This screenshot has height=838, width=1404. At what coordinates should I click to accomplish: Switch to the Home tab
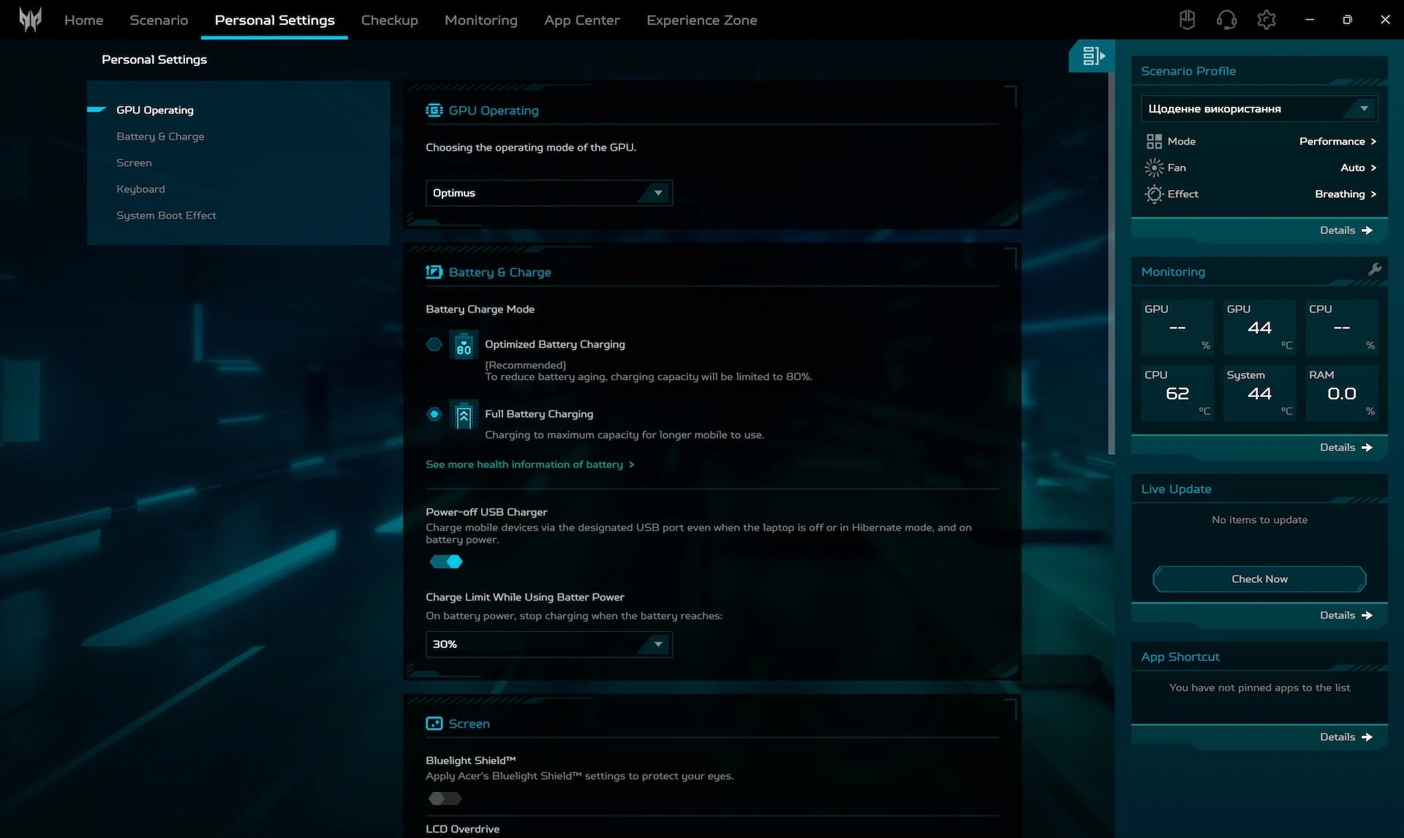(x=83, y=20)
